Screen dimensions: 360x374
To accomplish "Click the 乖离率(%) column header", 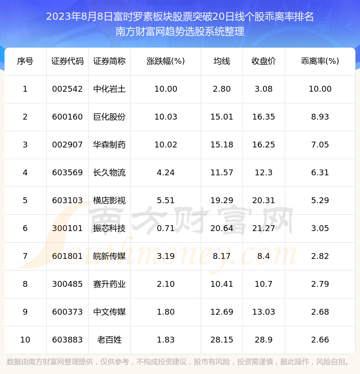I will tap(320, 61).
